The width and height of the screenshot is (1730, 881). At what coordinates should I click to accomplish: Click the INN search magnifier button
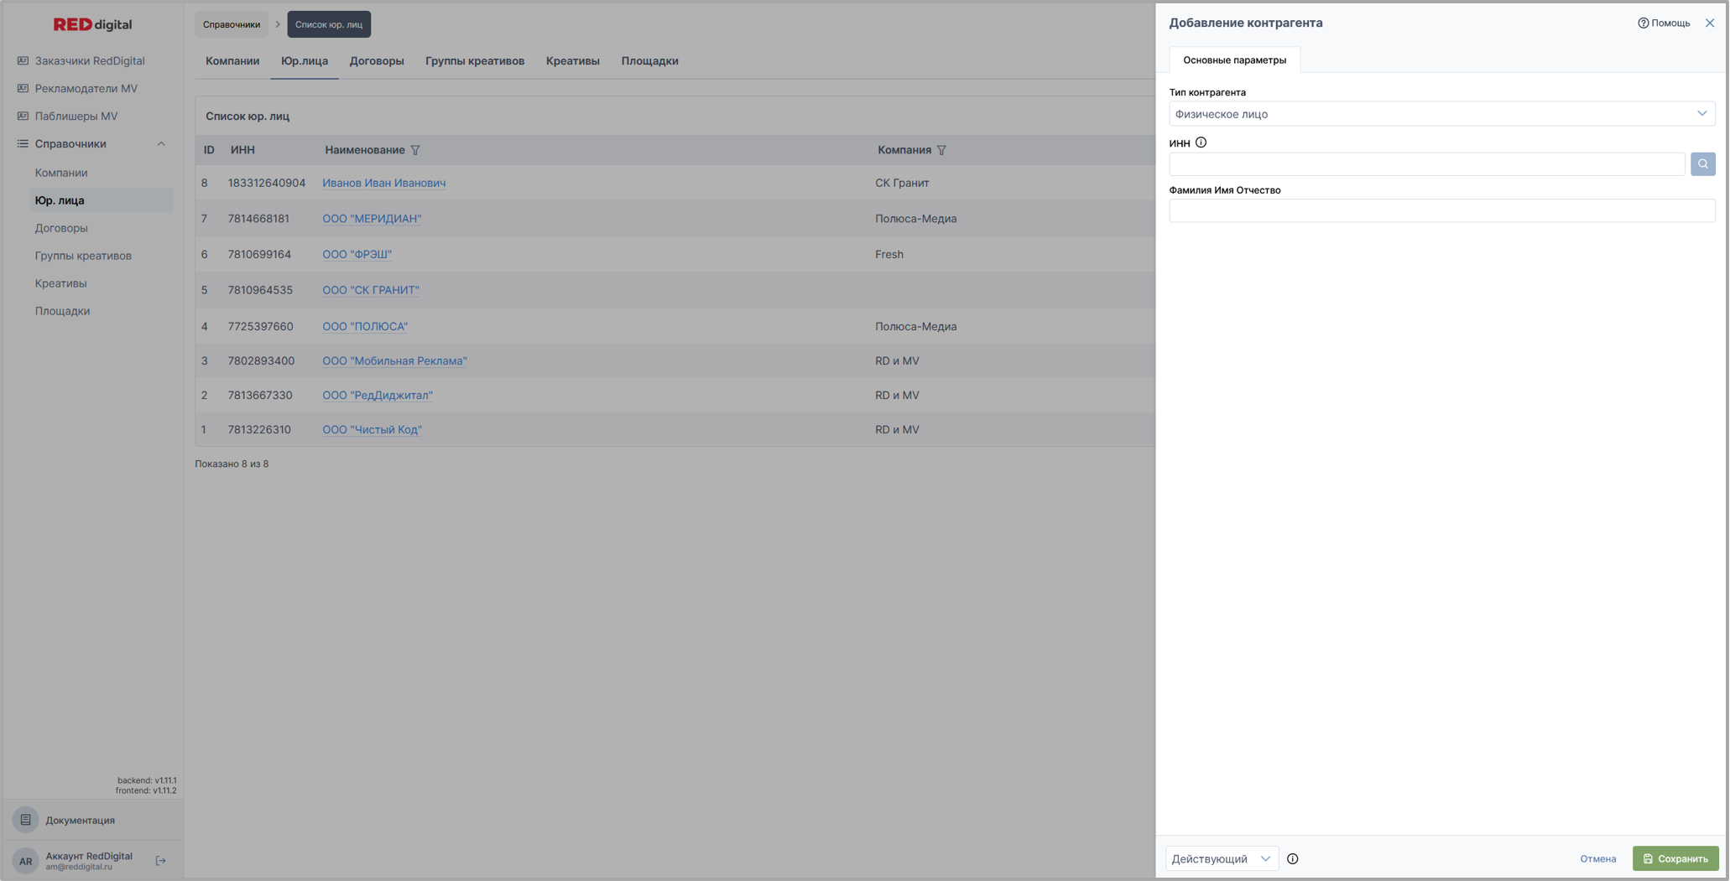coord(1702,164)
